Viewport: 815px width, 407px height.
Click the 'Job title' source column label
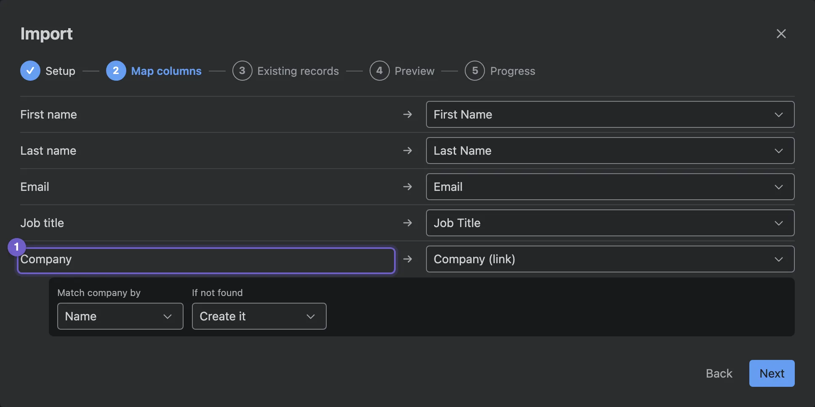pos(42,223)
